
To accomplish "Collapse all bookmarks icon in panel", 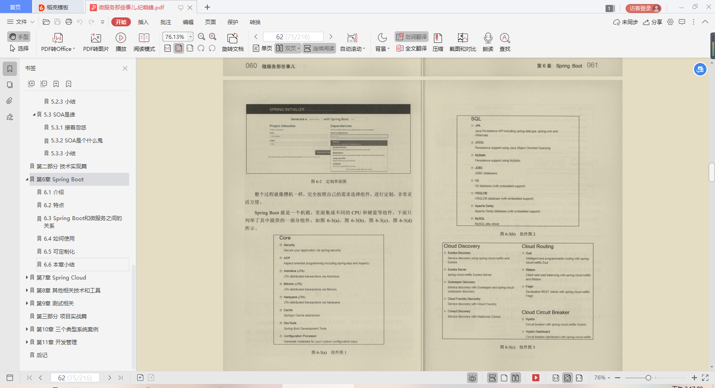I will pyautogui.click(x=44, y=84).
